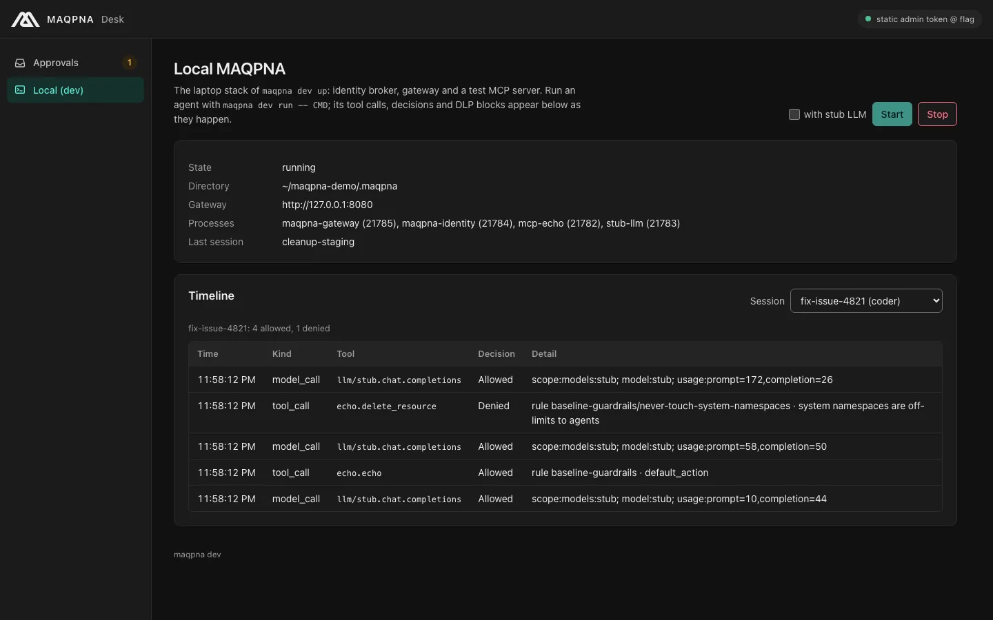The height and width of the screenshot is (620, 993).
Task: Click the Last session value cleanup-staging
Action: 318,242
